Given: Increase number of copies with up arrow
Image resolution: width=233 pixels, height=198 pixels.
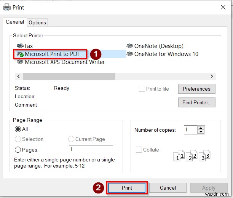Looking at the screenshot, I should click(x=201, y=128).
